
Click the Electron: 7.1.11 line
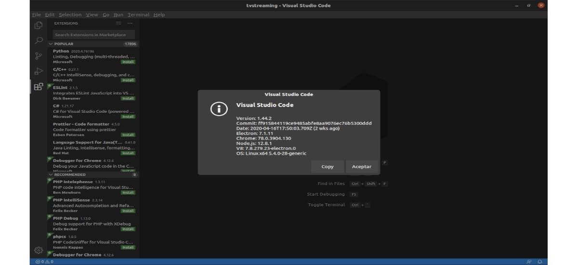click(254, 133)
